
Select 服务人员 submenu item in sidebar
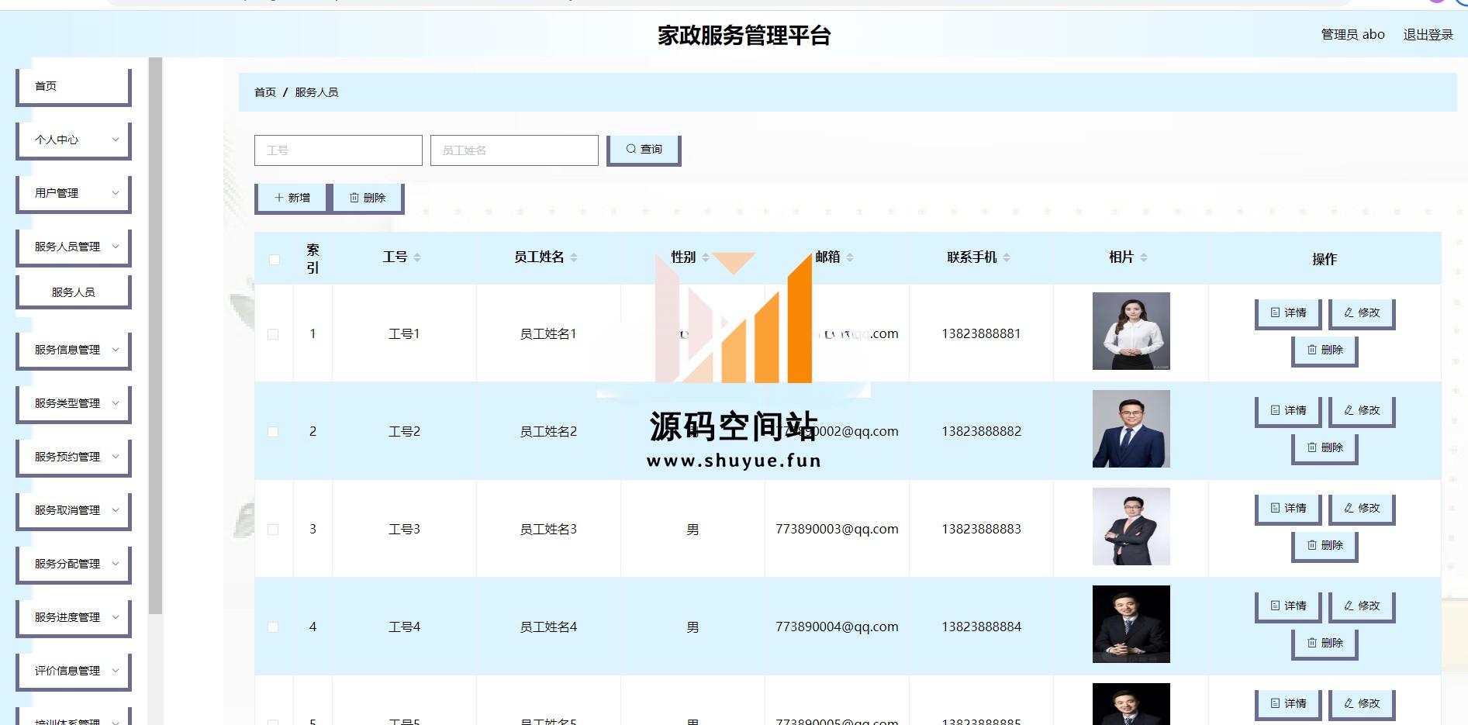click(x=74, y=292)
